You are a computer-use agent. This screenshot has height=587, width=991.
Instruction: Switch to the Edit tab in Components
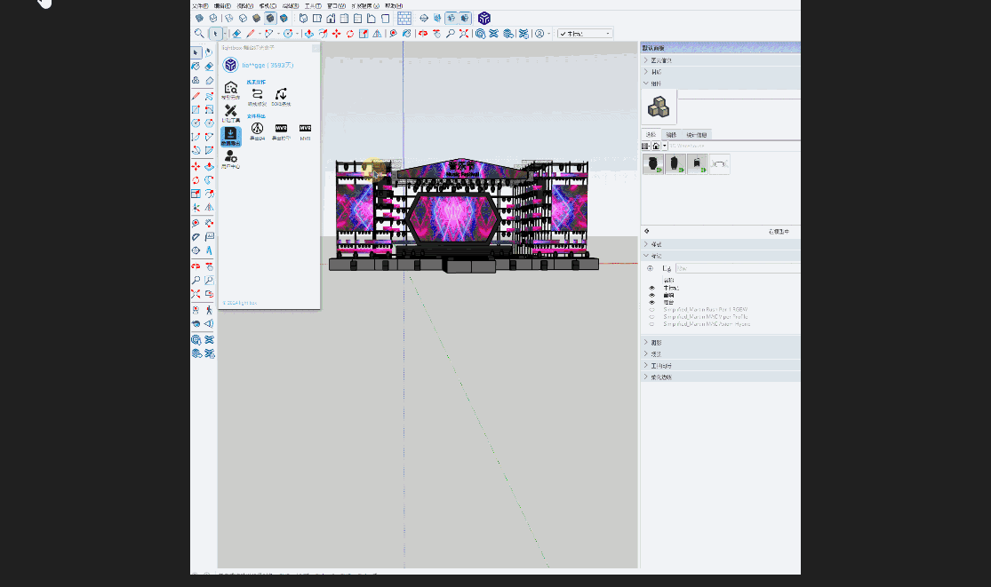coord(672,135)
